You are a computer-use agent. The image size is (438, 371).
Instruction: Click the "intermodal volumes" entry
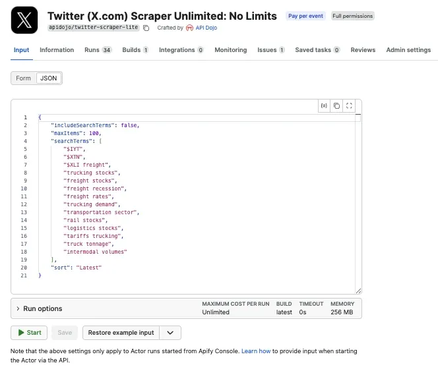tap(95, 252)
